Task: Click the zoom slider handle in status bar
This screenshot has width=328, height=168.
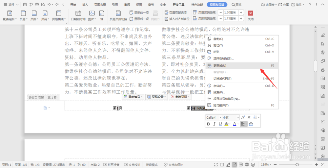Action: [297, 165]
